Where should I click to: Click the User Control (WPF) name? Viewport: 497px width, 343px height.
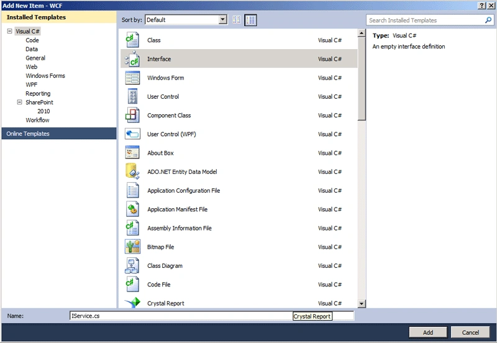coord(171,134)
